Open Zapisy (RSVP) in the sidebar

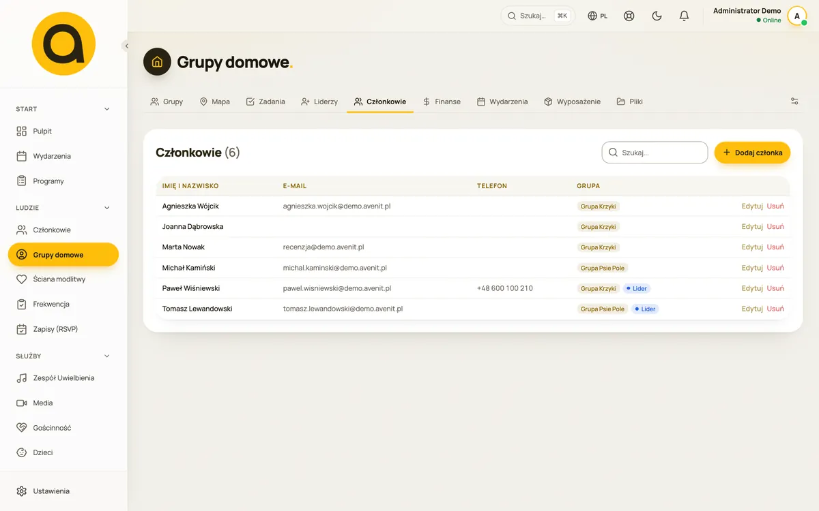(63, 329)
